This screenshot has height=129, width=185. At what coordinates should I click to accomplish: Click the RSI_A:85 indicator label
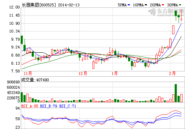[x=30, y=106]
